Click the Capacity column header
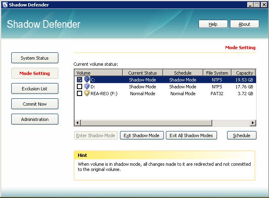This screenshot has height=198, width=269. (x=244, y=73)
